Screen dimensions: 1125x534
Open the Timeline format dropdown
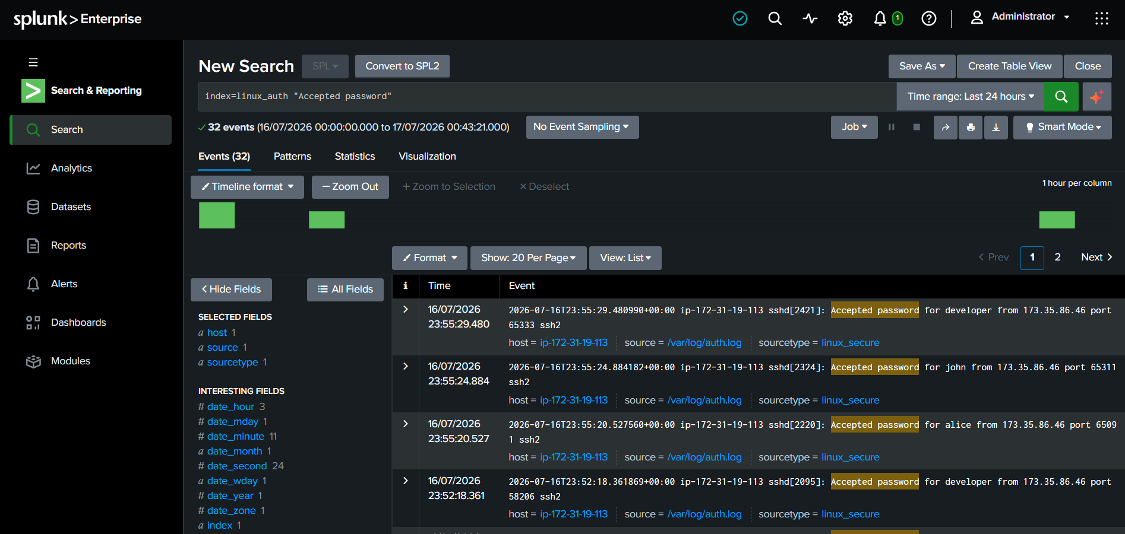(247, 187)
